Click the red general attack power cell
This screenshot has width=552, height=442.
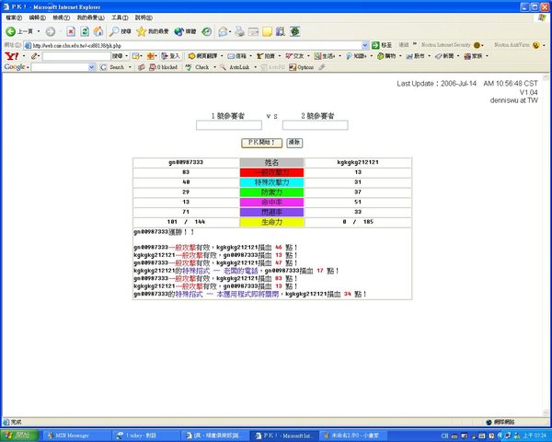(271, 172)
